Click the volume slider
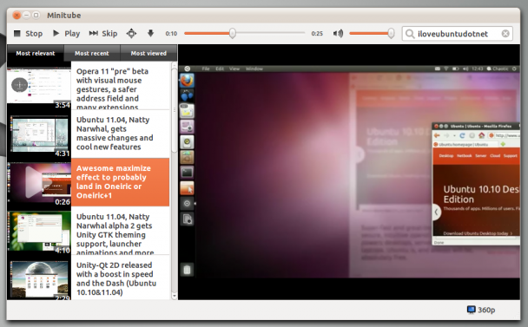Screen dimensions: 528x327 pos(372,33)
